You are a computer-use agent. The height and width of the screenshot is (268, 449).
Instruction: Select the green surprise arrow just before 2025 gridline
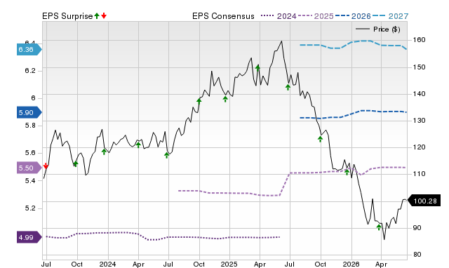(x=225, y=99)
